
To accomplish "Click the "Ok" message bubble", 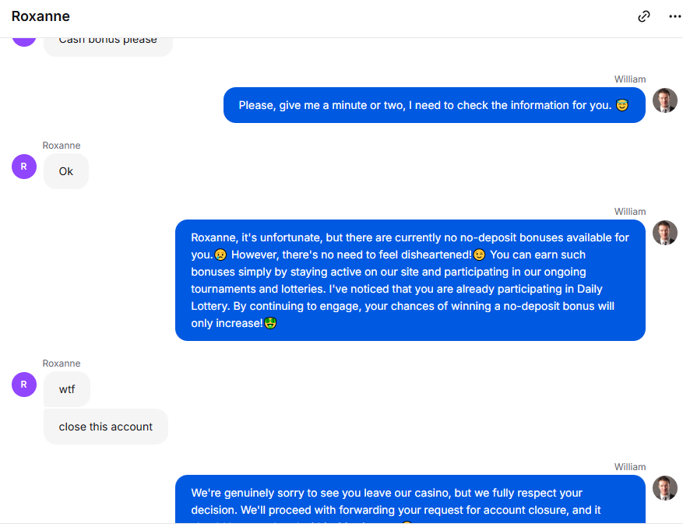I will (66, 171).
